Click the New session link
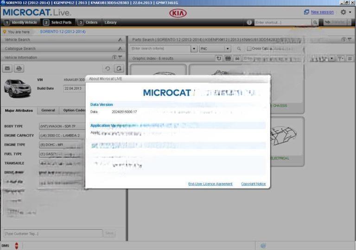356x250 pixels. click(323, 12)
